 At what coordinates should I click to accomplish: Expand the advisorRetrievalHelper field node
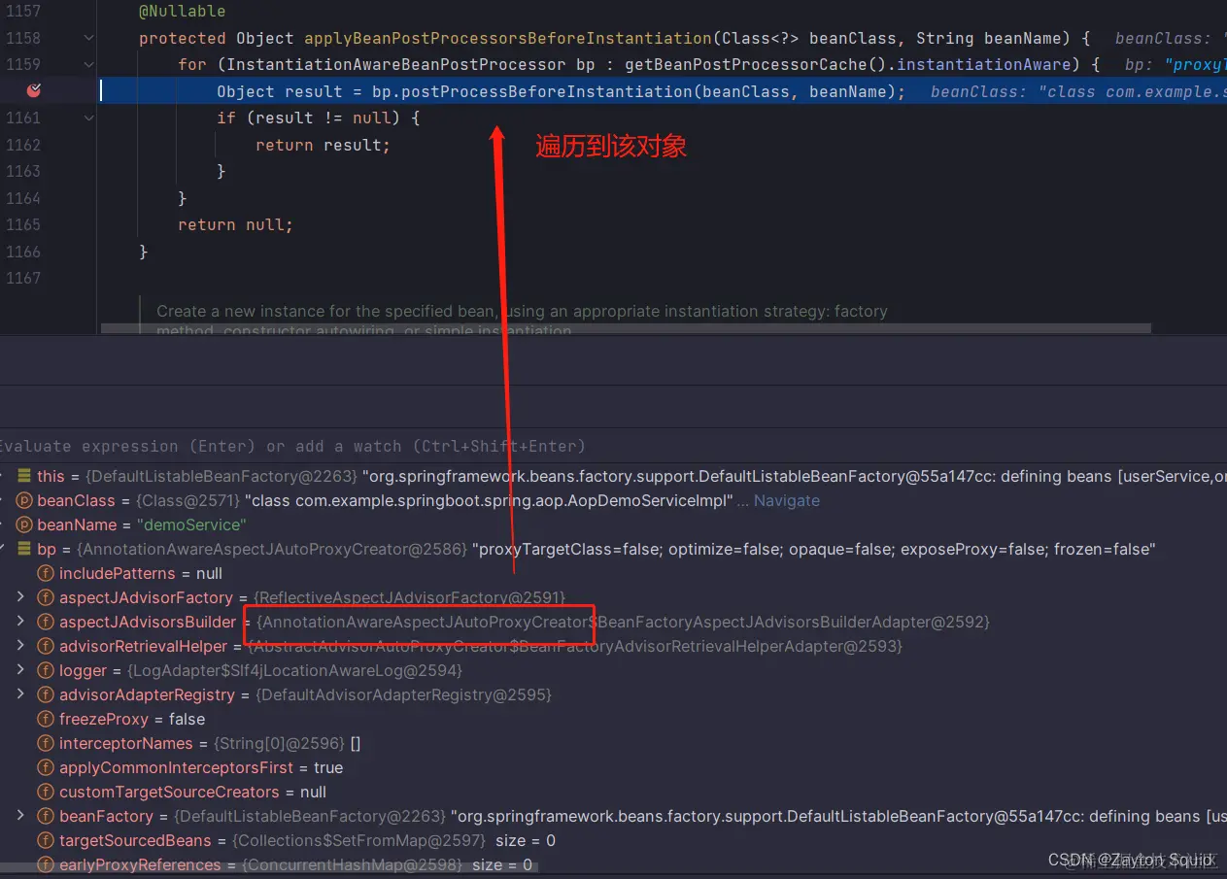click(x=20, y=646)
